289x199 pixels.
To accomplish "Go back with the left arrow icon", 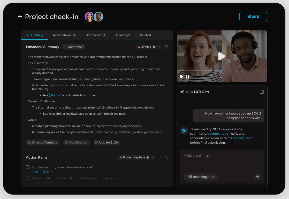I will click(20, 17).
